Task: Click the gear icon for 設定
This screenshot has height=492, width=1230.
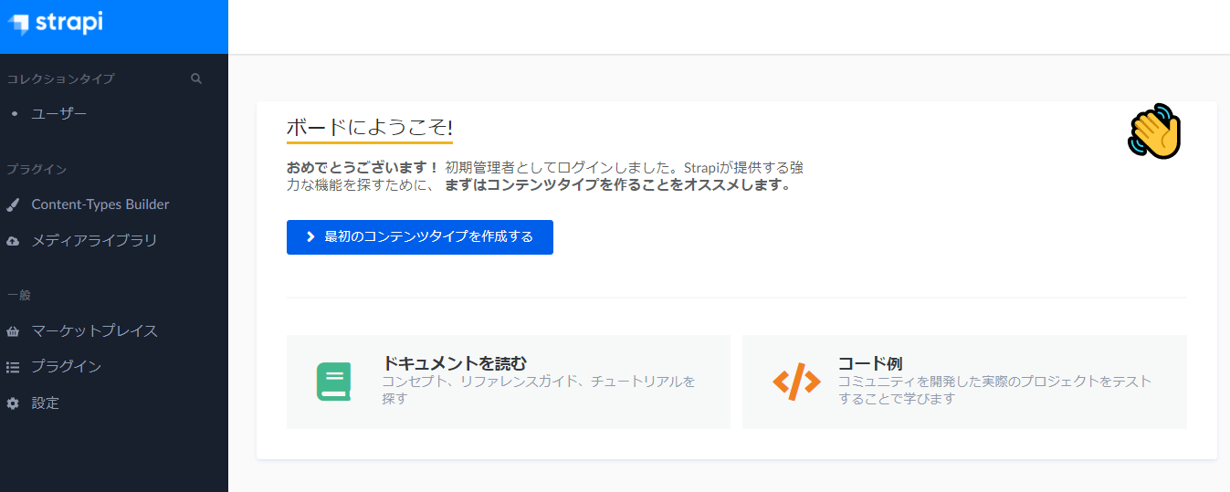Action: pyautogui.click(x=13, y=403)
